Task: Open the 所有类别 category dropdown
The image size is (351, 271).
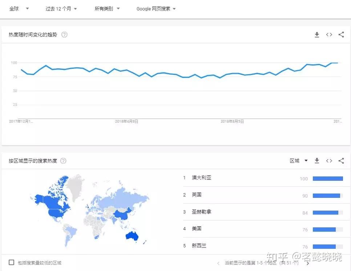Action: click(x=107, y=9)
